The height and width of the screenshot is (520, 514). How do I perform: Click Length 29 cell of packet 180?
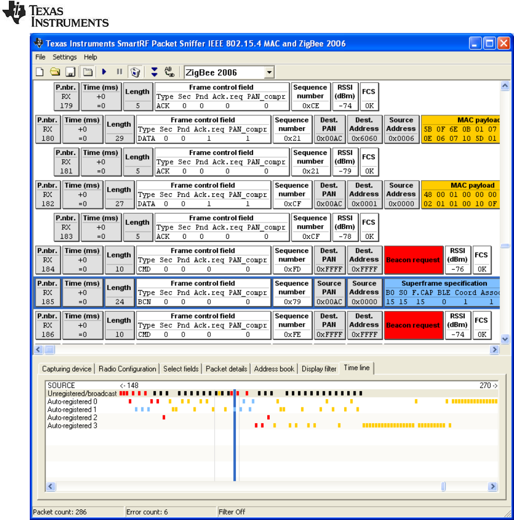(119, 129)
